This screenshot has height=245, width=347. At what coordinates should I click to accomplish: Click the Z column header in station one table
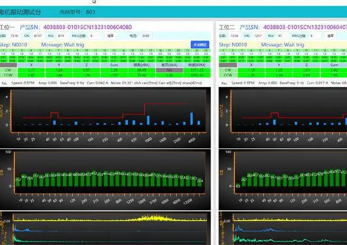pyautogui.click(x=87, y=65)
